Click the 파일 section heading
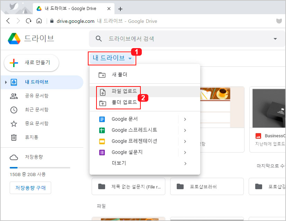This screenshot has height=221, width=286. (101, 206)
